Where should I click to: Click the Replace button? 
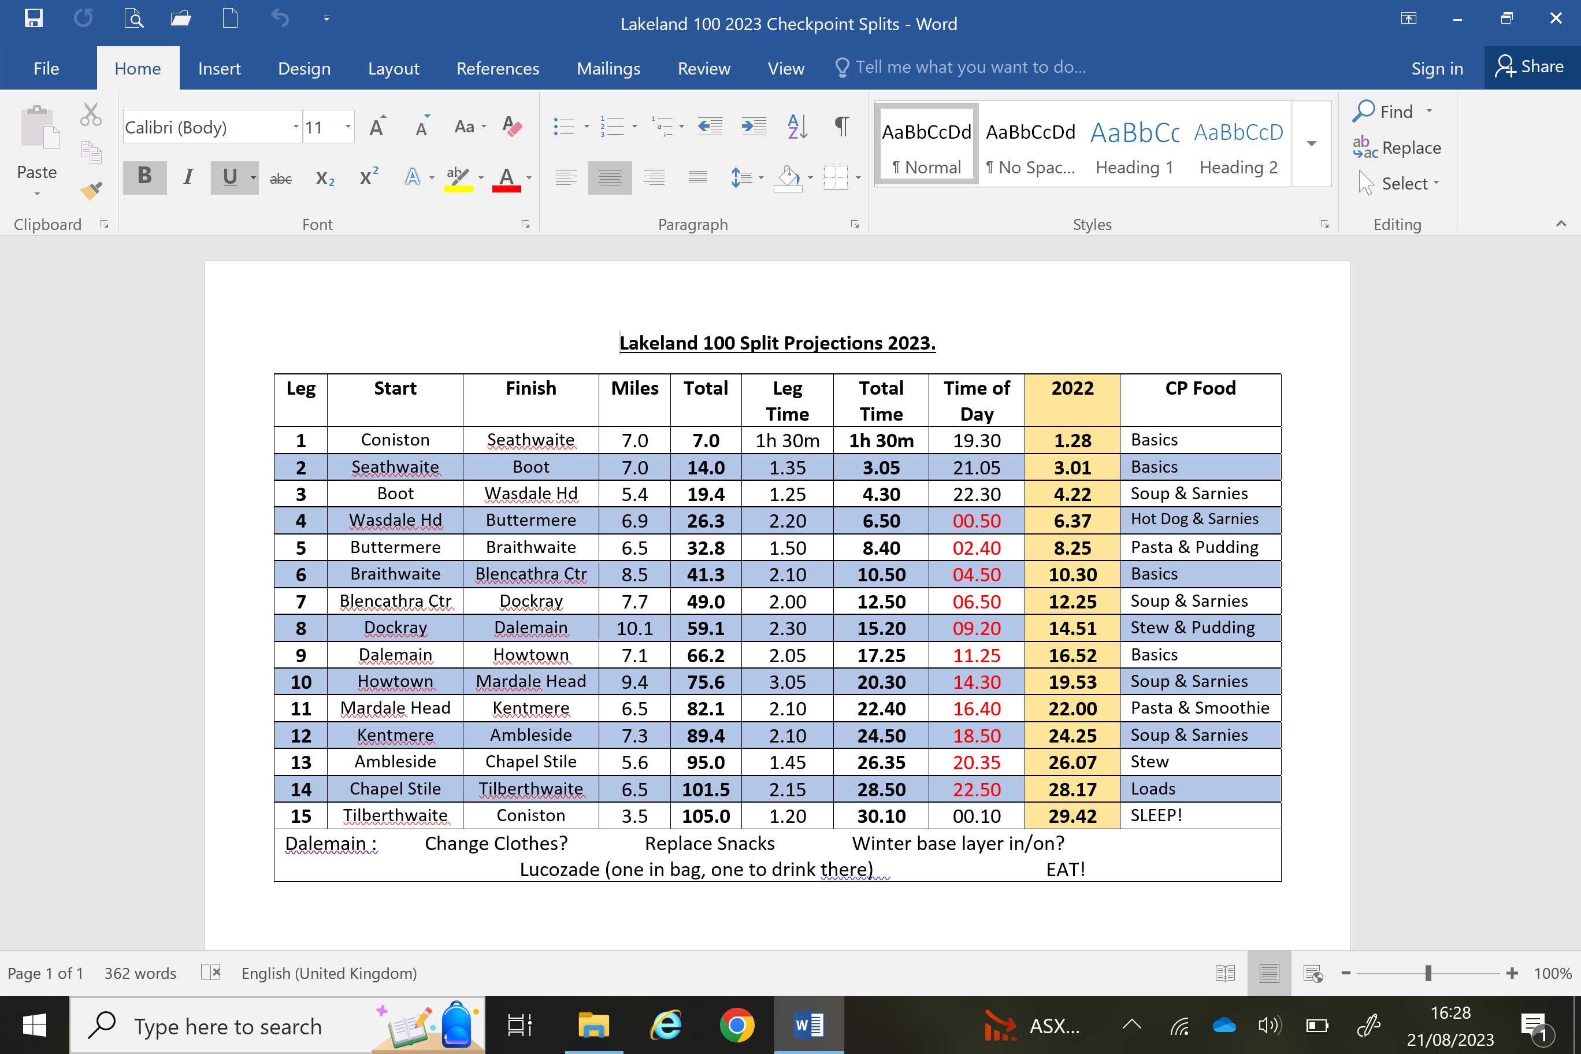tap(1397, 148)
